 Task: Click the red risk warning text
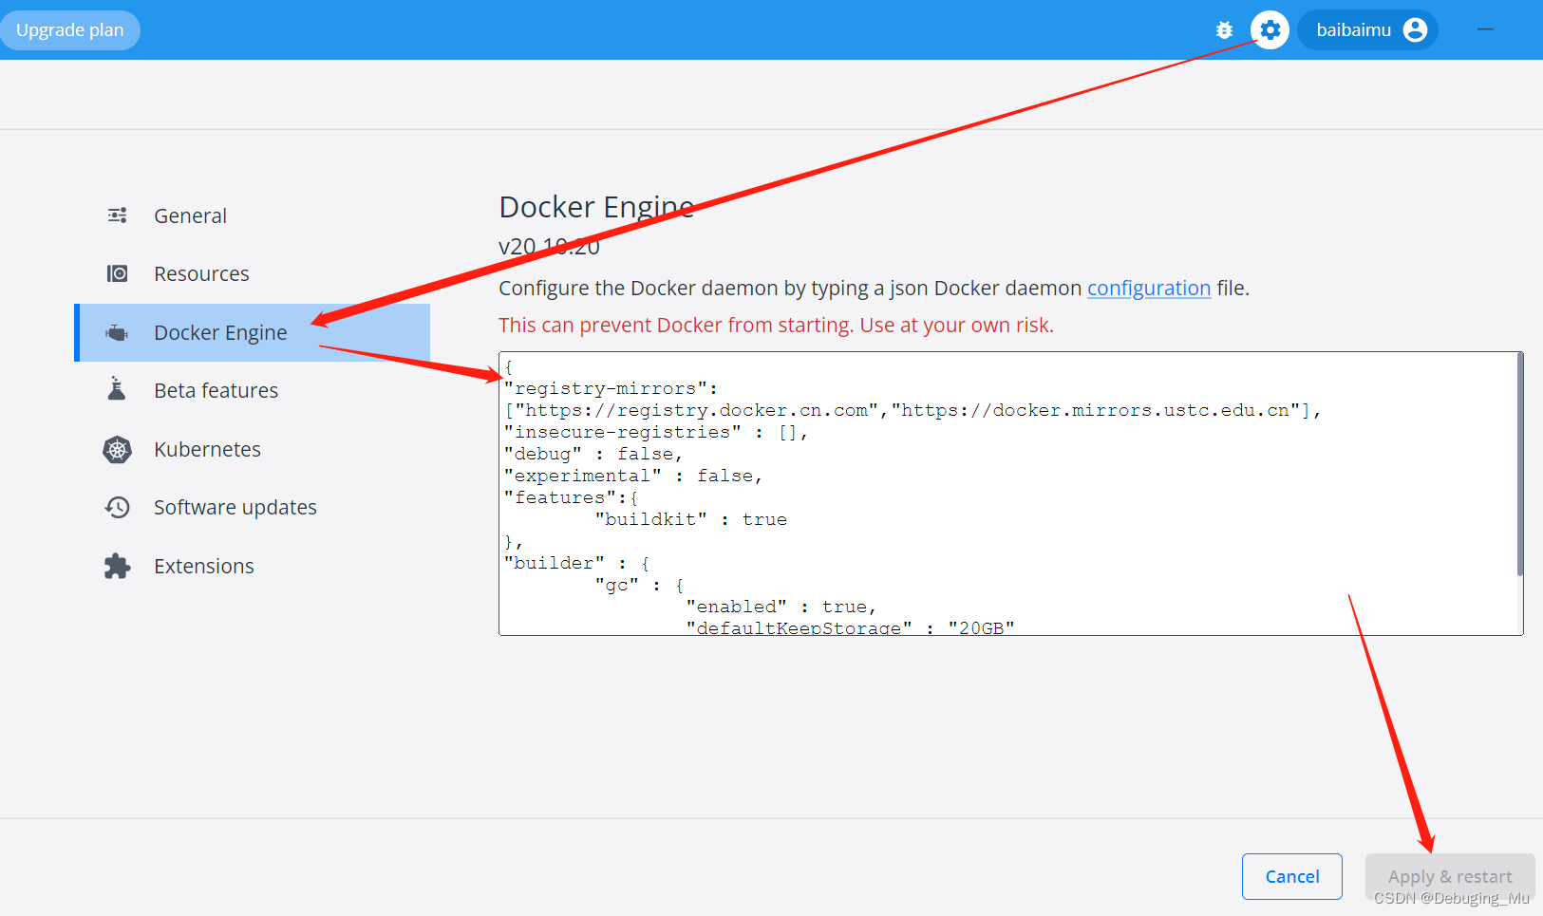[776, 325]
